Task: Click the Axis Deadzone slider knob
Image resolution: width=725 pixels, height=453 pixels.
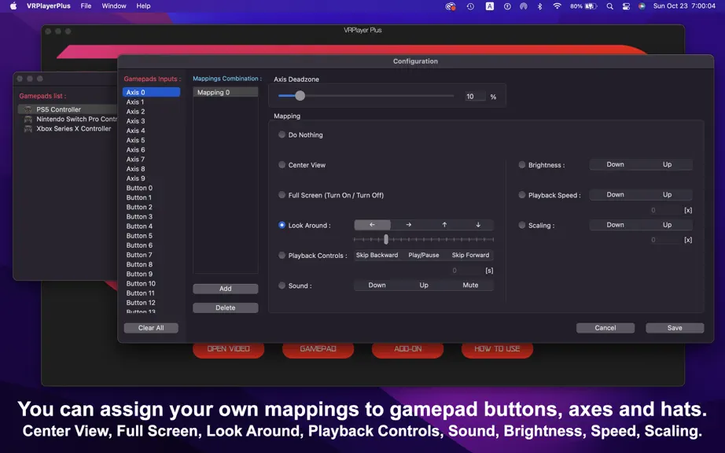Action: [x=300, y=96]
